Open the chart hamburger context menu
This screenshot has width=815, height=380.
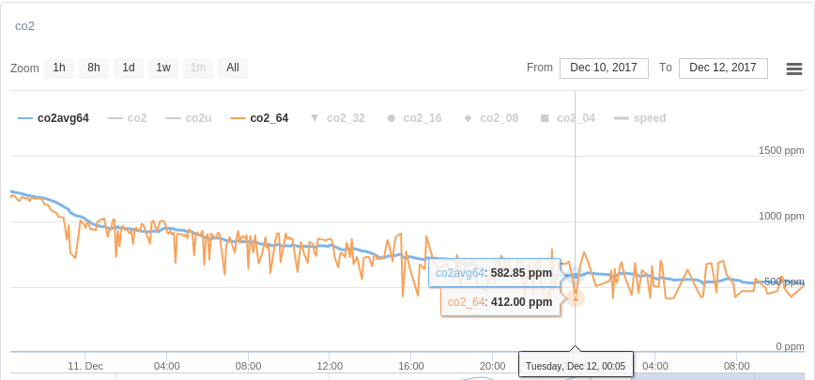[x=793, y=68]
